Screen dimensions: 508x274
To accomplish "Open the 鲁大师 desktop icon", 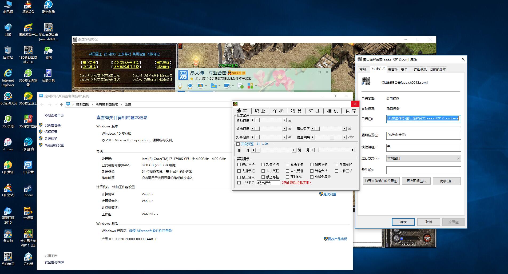I will 8,236.
